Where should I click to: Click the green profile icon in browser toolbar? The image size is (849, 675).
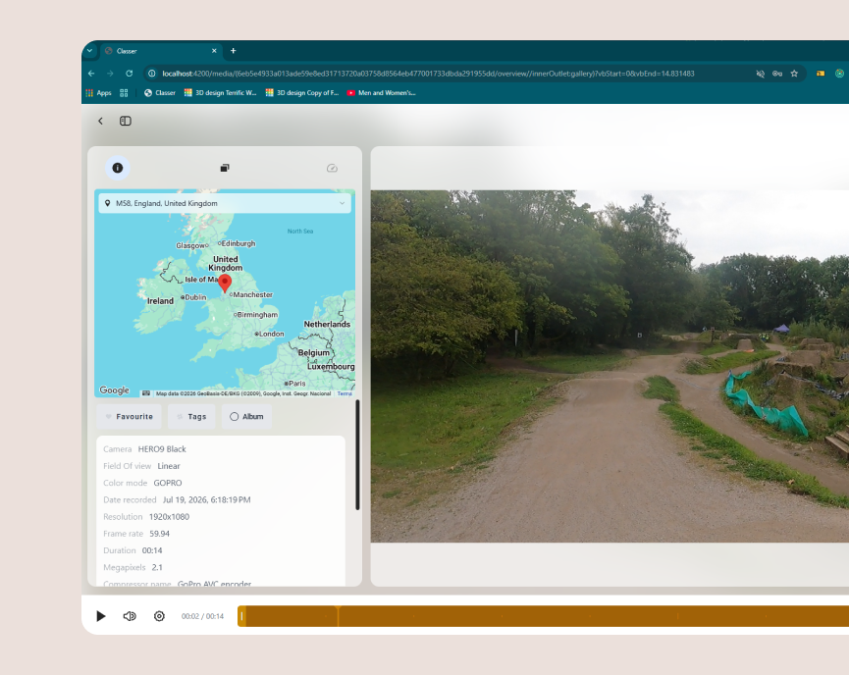839,73
